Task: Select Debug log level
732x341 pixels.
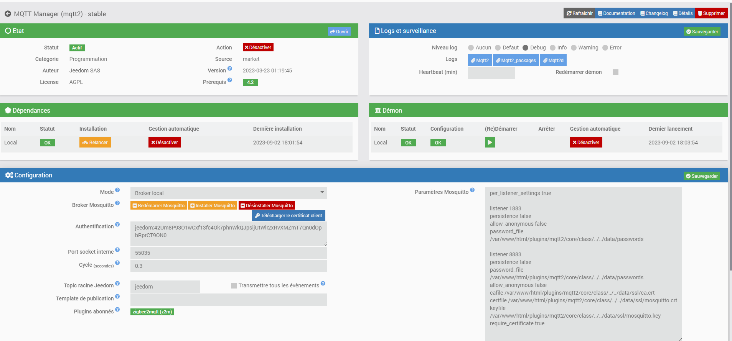Action: coord(526,48)
